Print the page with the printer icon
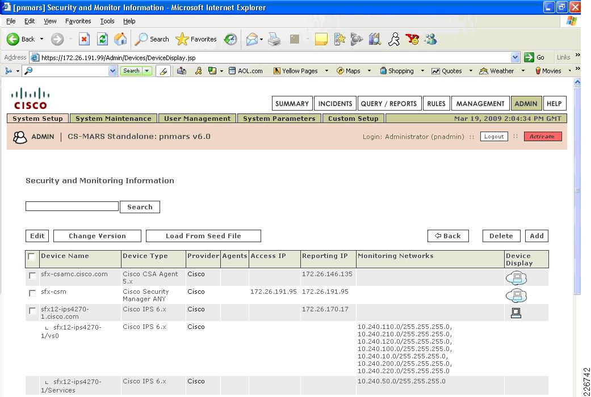This screenshot has width=591, height=397. click(274, 39)
